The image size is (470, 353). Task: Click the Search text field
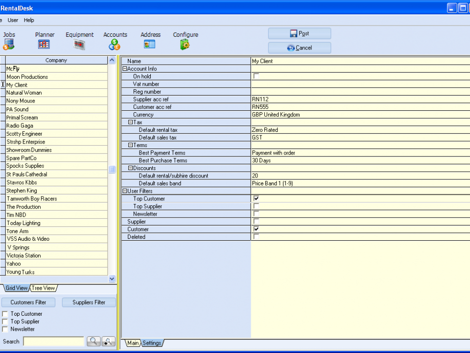(x=53, y=341)
